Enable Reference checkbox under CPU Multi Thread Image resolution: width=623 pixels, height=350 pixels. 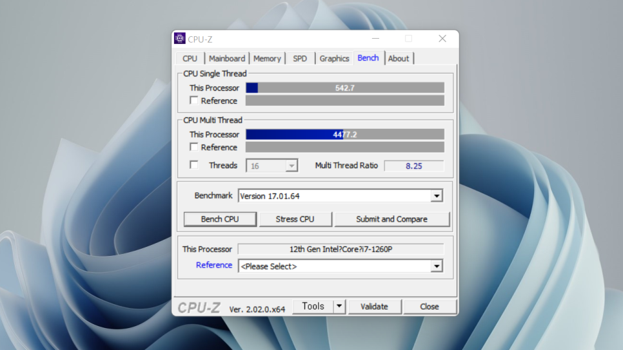pyautogui.click(x=194, y=147)
